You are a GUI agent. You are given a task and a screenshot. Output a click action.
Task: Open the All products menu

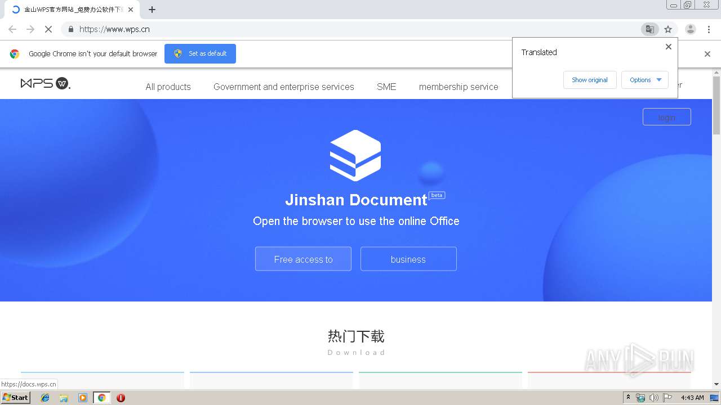[x=168, y=87]
